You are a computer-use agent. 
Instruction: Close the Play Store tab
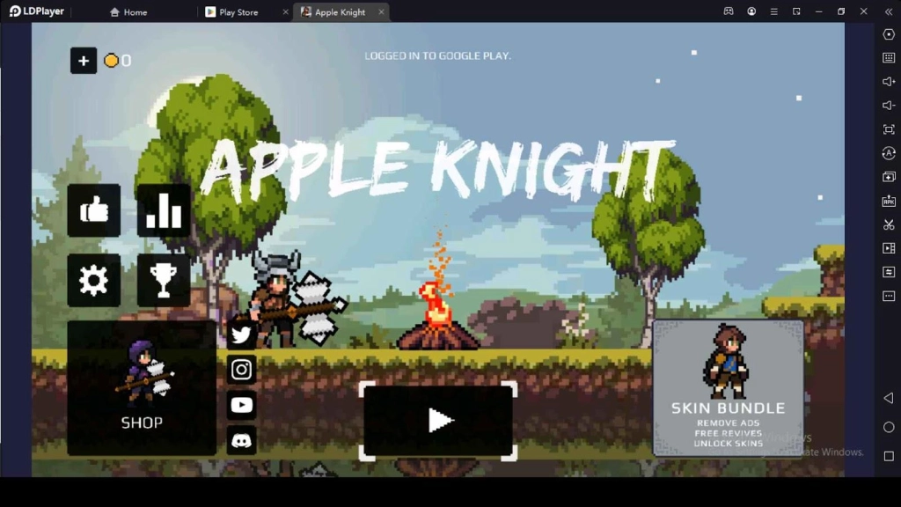286,12
